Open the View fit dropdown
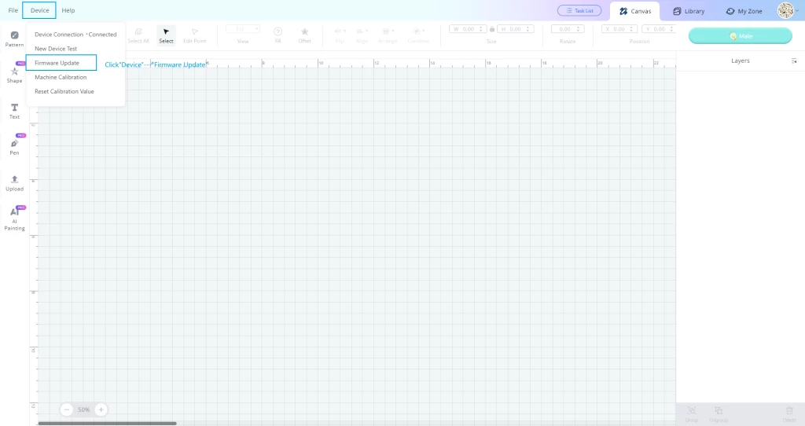This screenshot has height=426, width=805. pyautogui.click(x=243, y=29)
